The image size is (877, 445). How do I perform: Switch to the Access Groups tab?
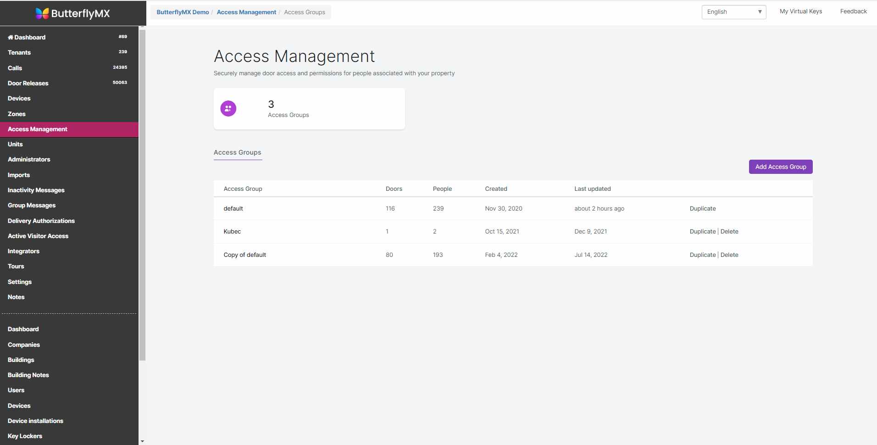click(x=237, y=152)
